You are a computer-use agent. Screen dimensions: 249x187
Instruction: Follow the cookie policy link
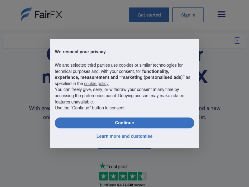pyautogui.click(x=96, y=84)
